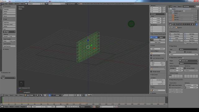Click the timeline editor type icon
This screenshot has height=112, width=199.
tap(2, 107)
